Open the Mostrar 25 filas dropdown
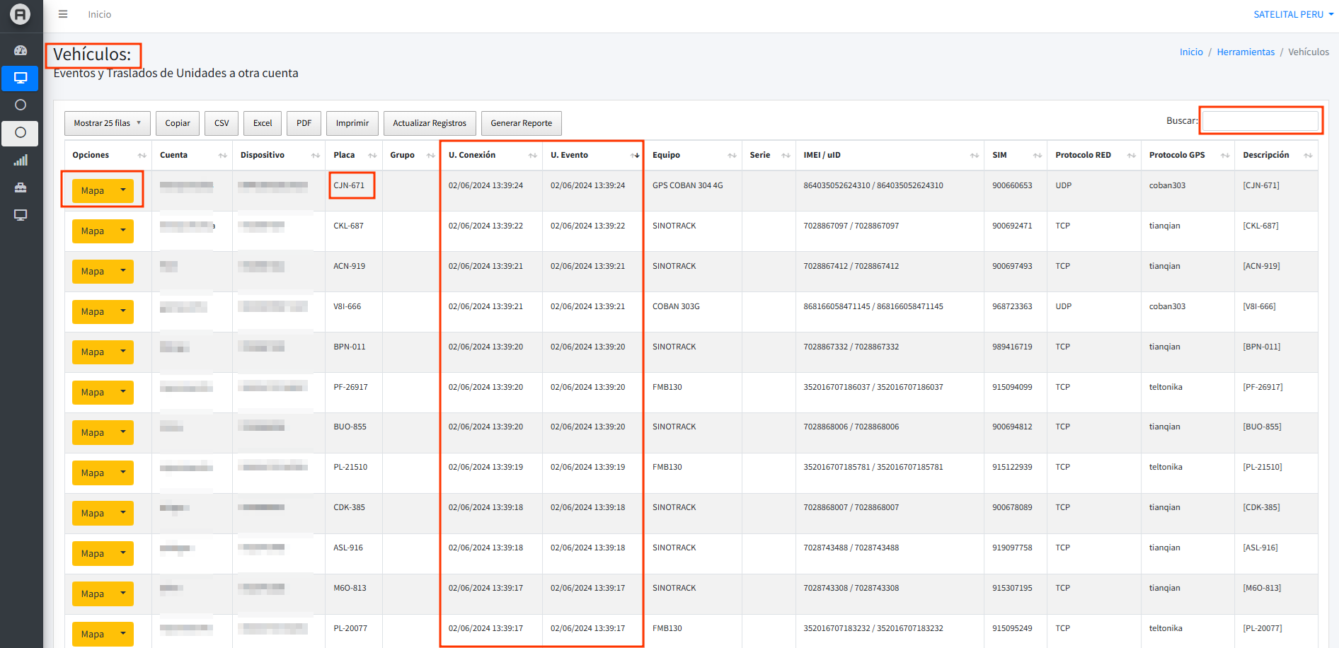 pyautogui.click(x=107, y=123)
